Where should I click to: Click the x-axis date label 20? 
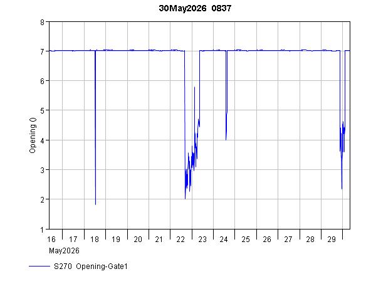(x=138, y=240)
